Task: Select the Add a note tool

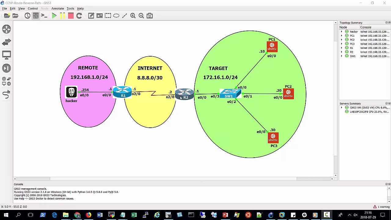Action: 91,16
